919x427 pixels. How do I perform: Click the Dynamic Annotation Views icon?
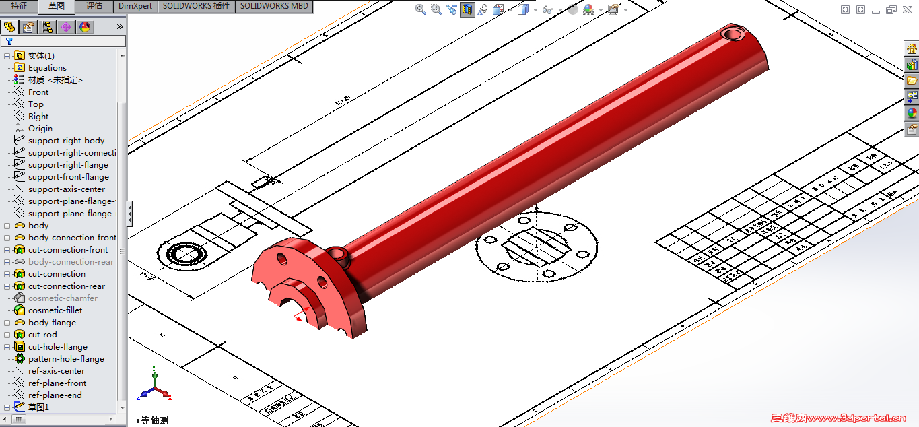click(x=483, y=9)
